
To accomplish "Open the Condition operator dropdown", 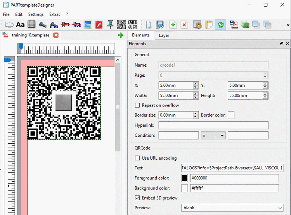I will point(213,136).
